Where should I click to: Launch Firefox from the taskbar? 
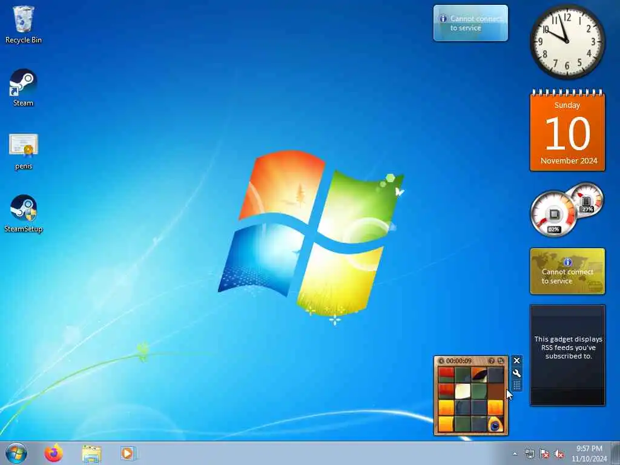(53, 453)
